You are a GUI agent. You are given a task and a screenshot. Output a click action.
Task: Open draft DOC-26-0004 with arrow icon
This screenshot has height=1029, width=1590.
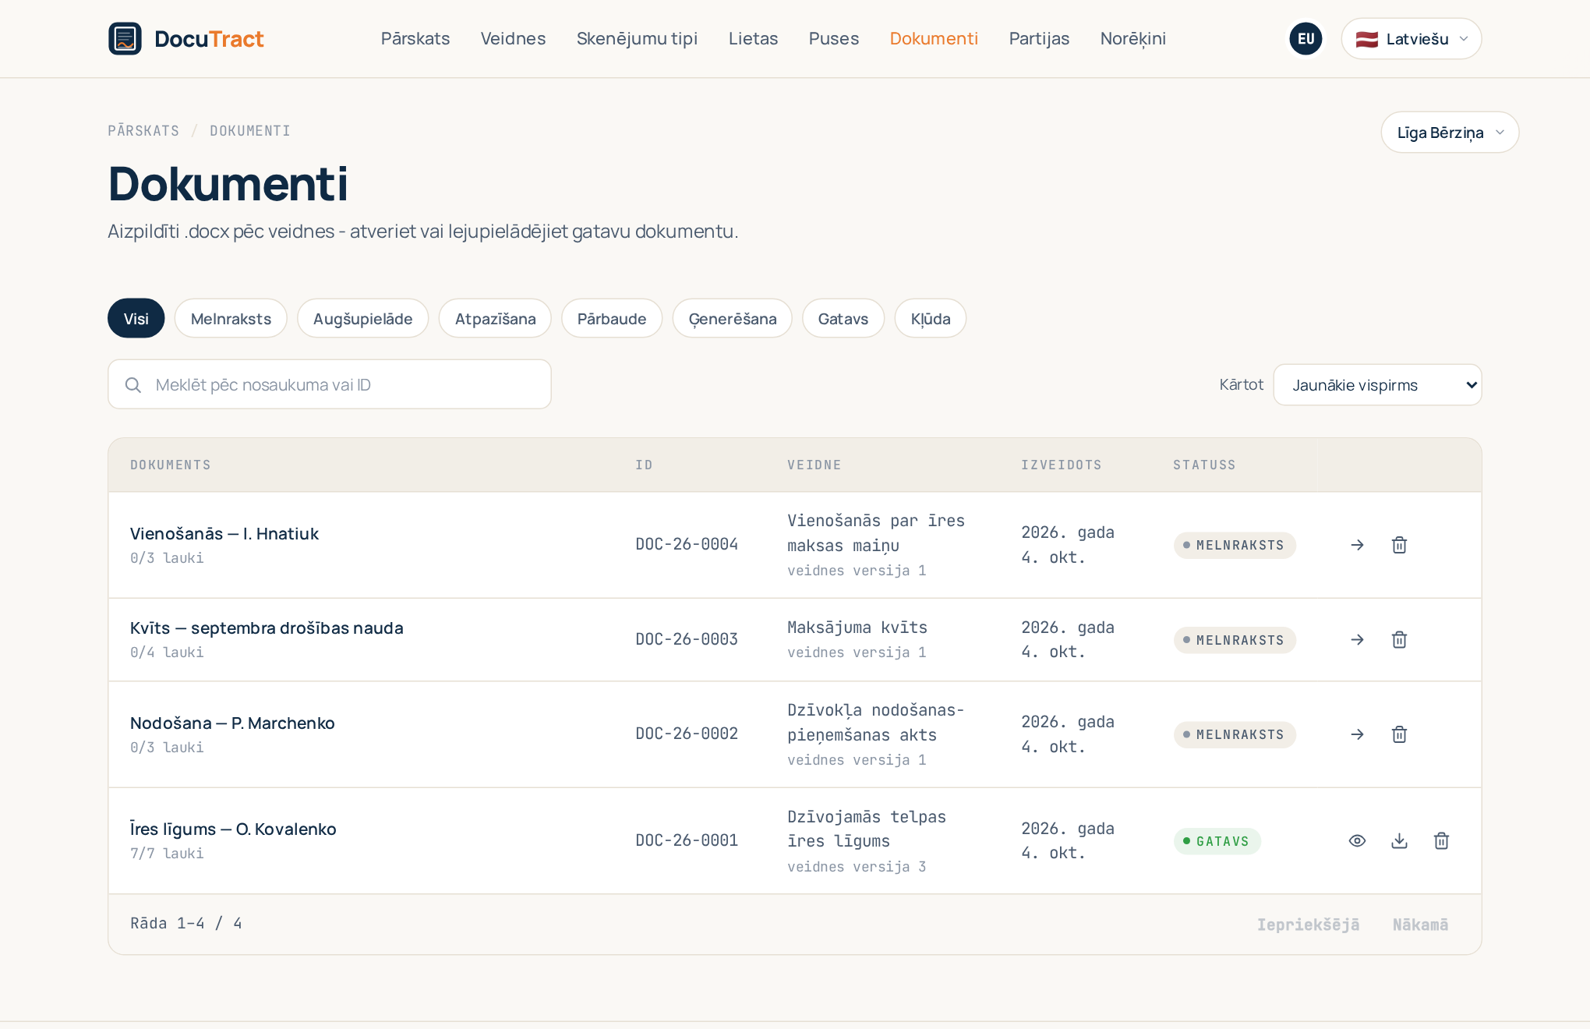(1357, 545)
